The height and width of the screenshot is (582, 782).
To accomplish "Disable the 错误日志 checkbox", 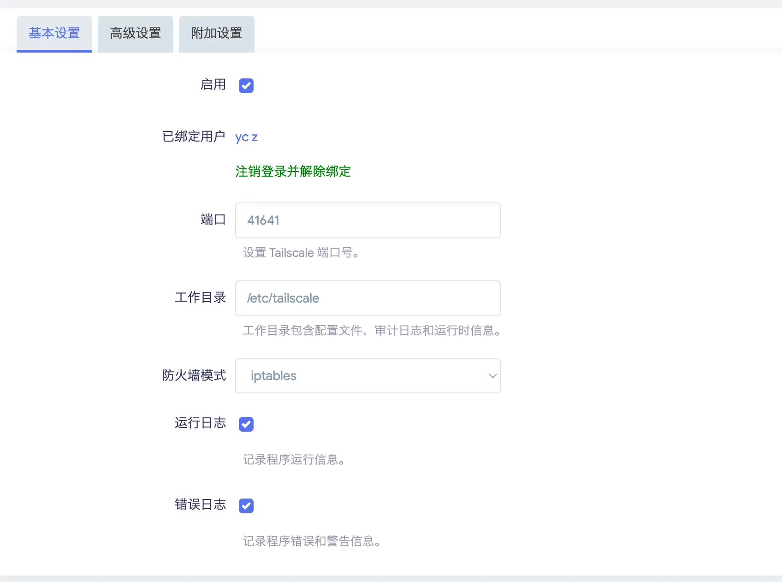I will click(246, 506).
